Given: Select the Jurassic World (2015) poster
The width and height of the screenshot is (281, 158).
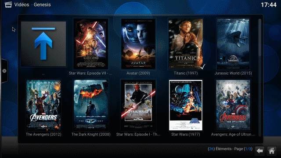Looking at the screenshot, I should coord(233,44).
